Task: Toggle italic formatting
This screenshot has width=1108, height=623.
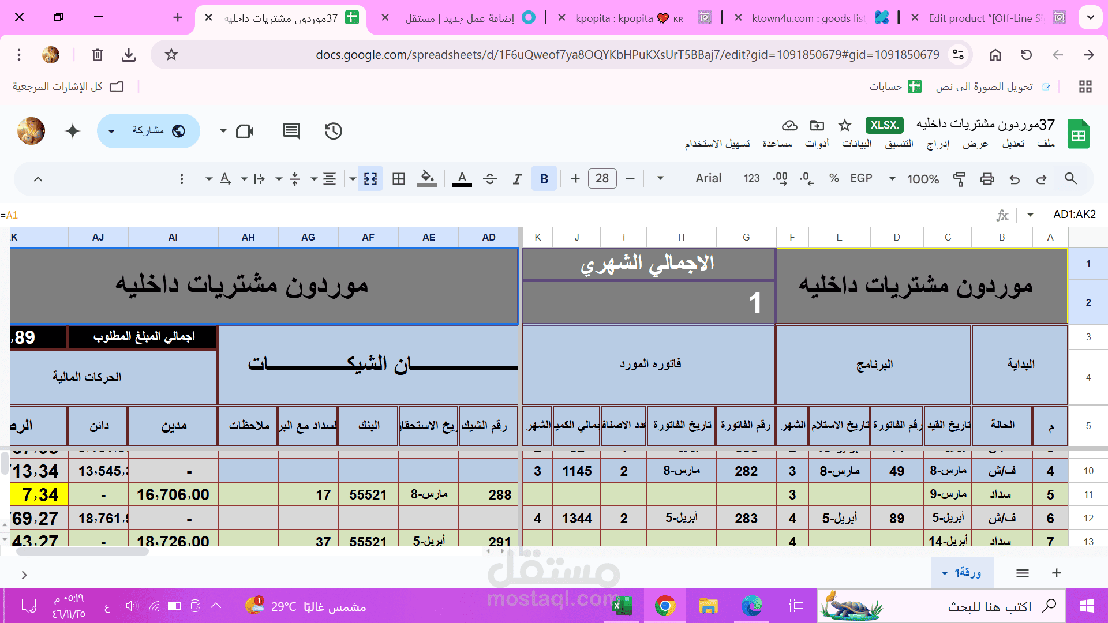Action: coord(517,179)
